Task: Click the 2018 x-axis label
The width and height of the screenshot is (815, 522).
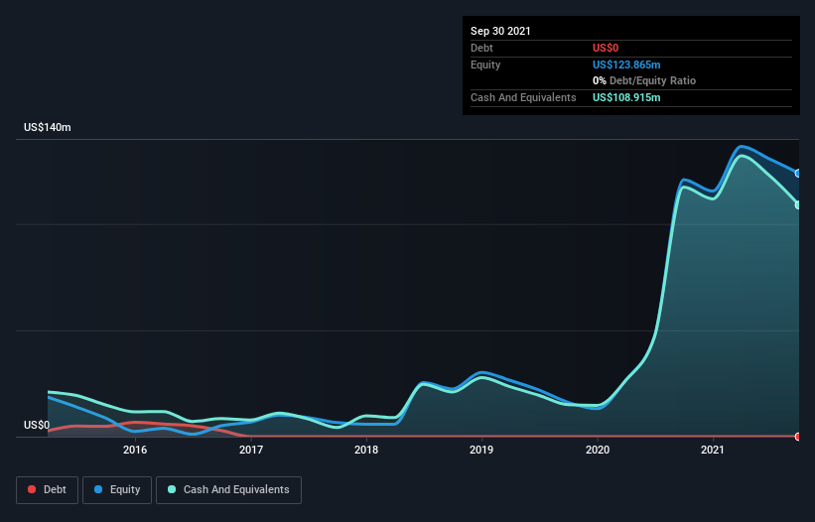Action: click(x=366, y=450)
